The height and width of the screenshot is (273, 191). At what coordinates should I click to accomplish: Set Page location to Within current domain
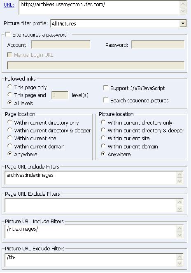coord(10,146)
